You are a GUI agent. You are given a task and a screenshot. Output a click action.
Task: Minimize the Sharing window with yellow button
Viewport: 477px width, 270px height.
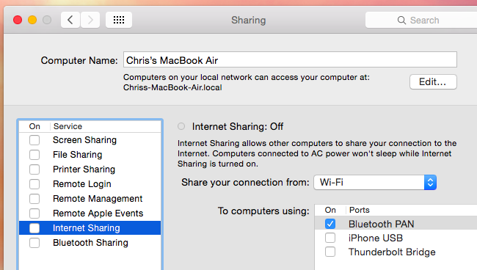[32, 20]
